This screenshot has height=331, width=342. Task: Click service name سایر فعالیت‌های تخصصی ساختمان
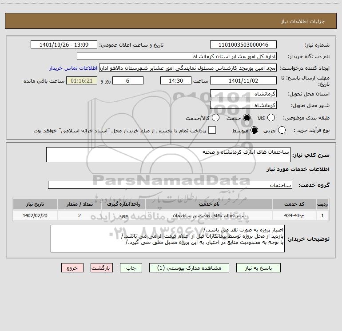pos(209,215)
